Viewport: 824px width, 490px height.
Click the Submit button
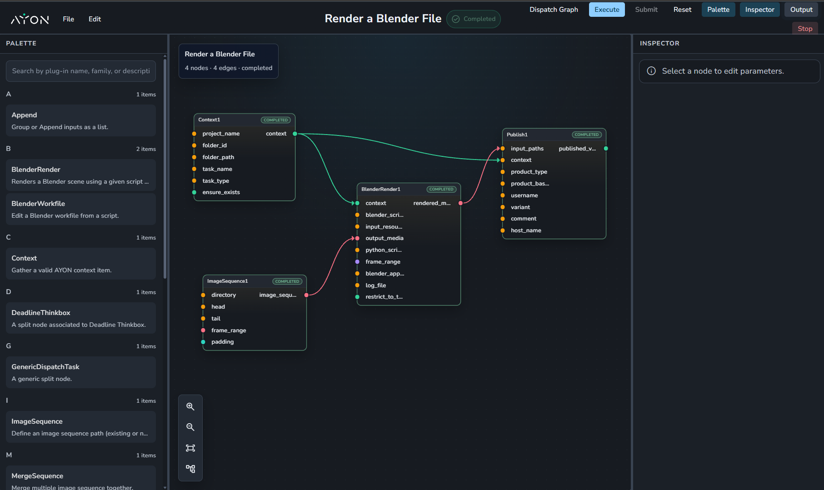click(646, 10)
